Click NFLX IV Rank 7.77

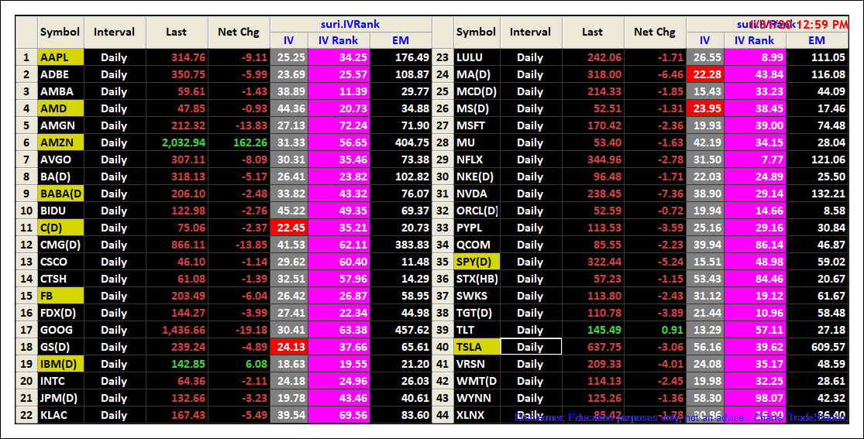(755, 159)
